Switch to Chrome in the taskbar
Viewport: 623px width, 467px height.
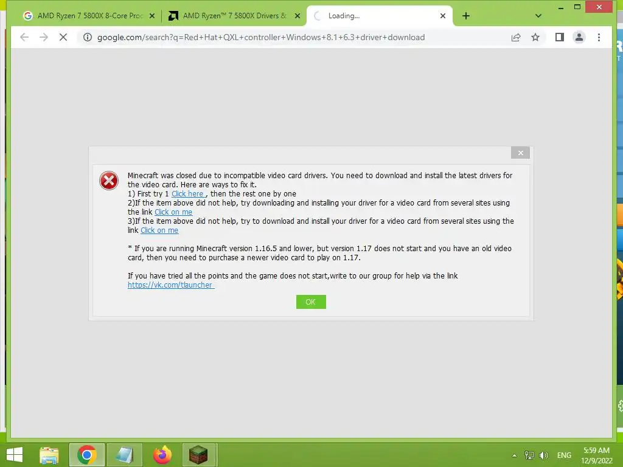[87, 455]
